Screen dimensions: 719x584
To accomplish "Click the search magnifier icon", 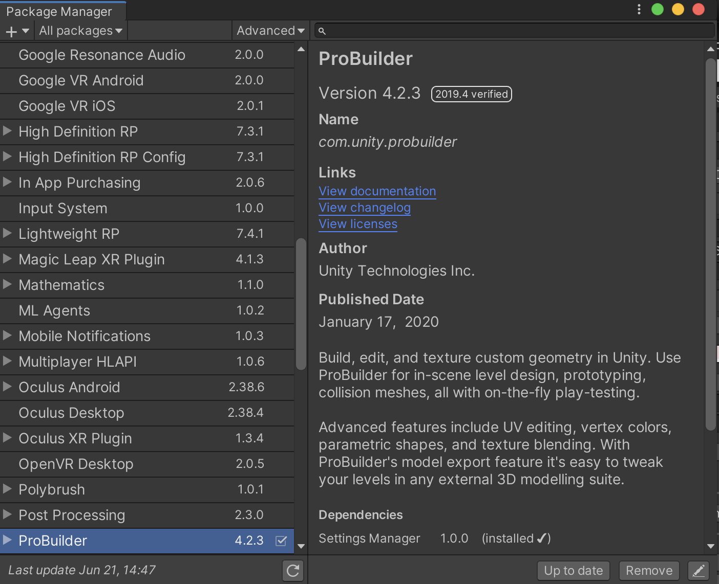I will 322,31.
